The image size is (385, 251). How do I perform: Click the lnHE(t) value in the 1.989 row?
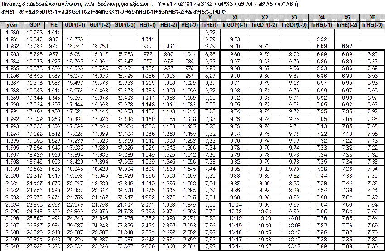[210, 97]
